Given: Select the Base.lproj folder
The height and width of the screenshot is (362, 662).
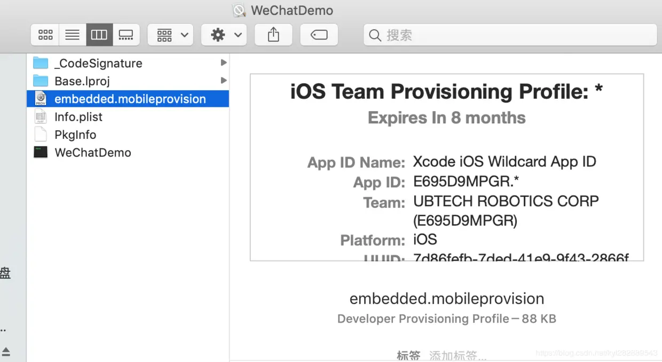Looking at the screenshot, I should point(82,81).
